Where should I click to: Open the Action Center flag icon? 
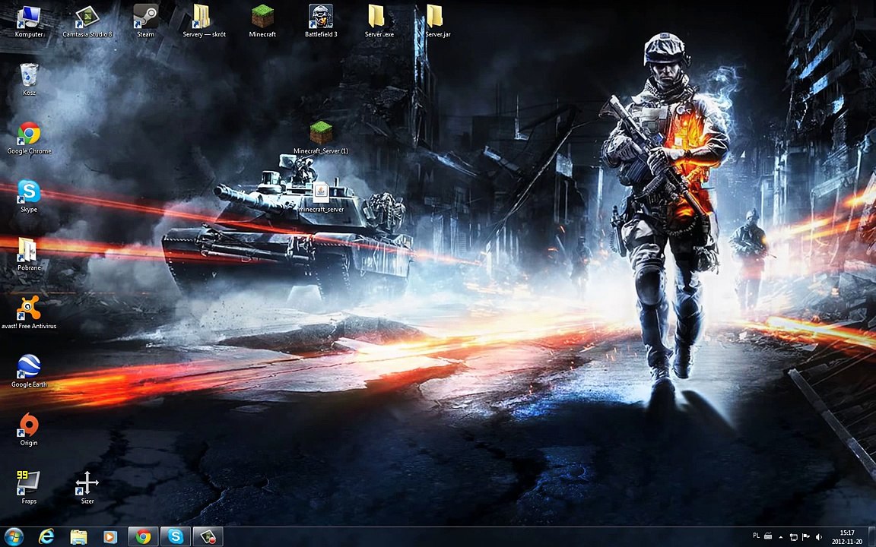click(806, 538)
